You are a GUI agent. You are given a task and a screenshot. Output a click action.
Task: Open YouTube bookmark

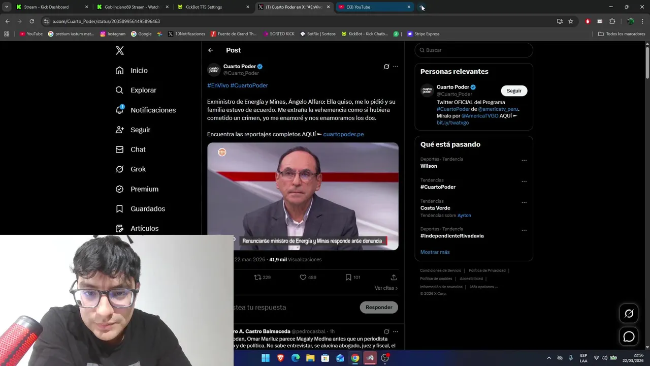(31, 34)
